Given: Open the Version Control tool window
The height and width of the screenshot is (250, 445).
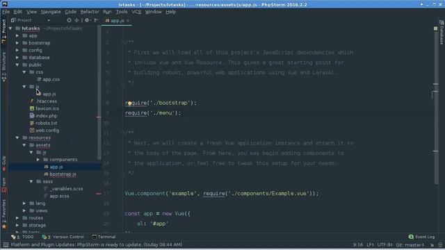Looking at the screenshot, I should 63,237.
